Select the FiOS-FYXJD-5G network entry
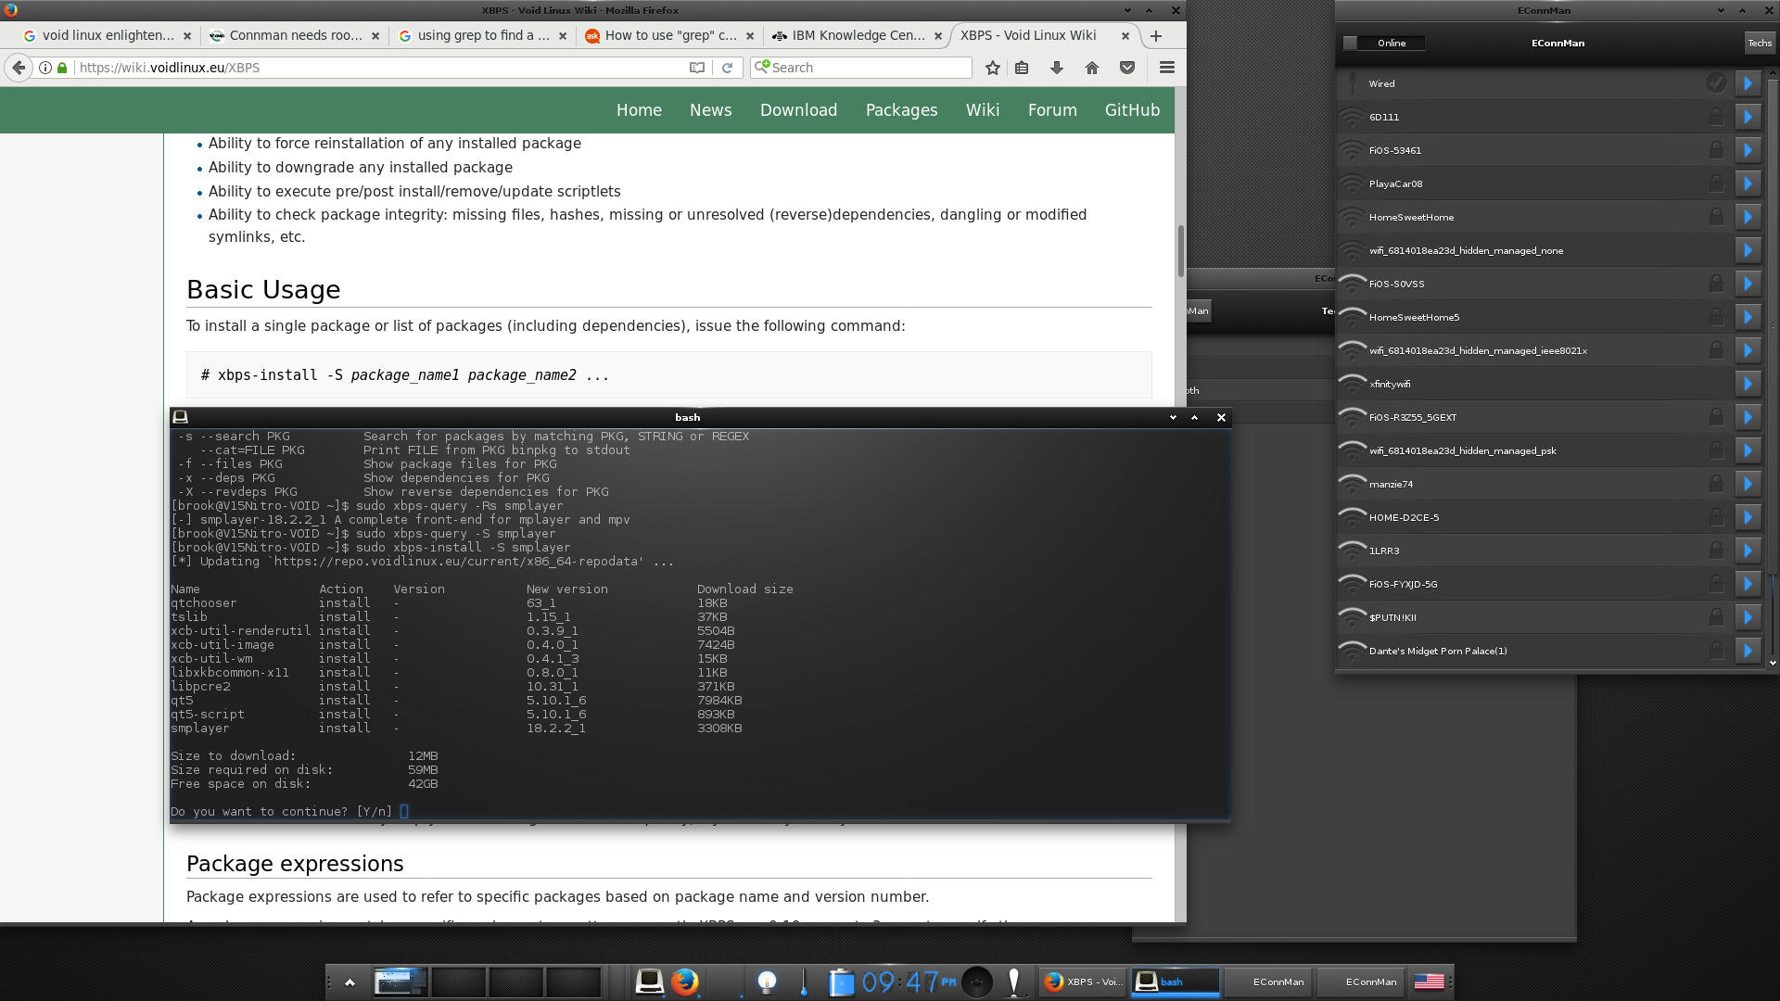1780x1001 pixels. pos(1534,584)
